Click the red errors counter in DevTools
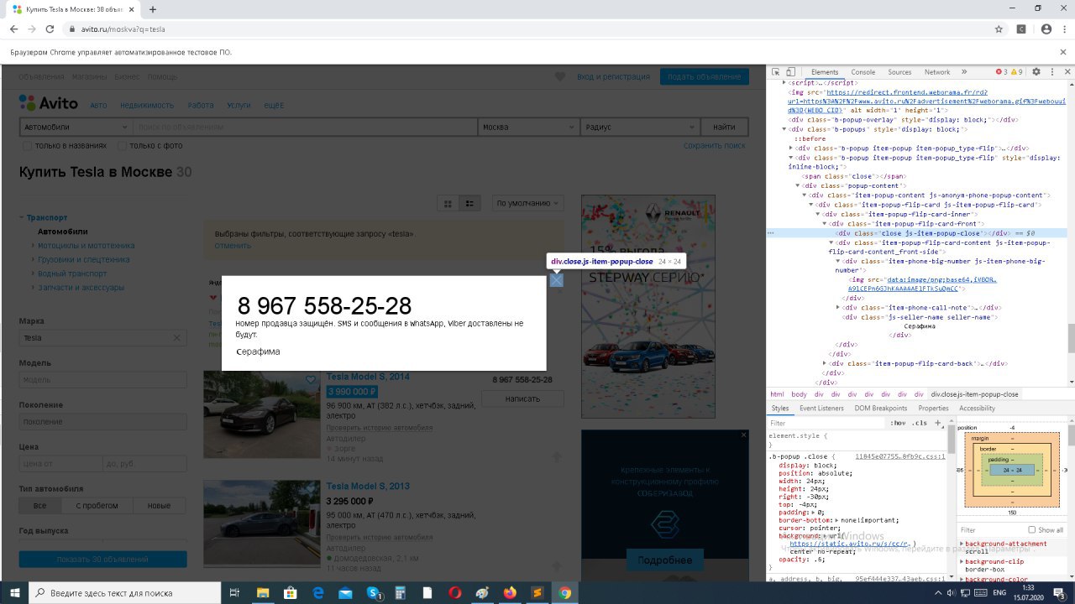 point(1001,72)
